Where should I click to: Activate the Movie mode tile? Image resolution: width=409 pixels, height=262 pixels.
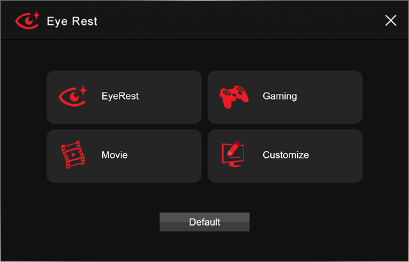(123, 156)
